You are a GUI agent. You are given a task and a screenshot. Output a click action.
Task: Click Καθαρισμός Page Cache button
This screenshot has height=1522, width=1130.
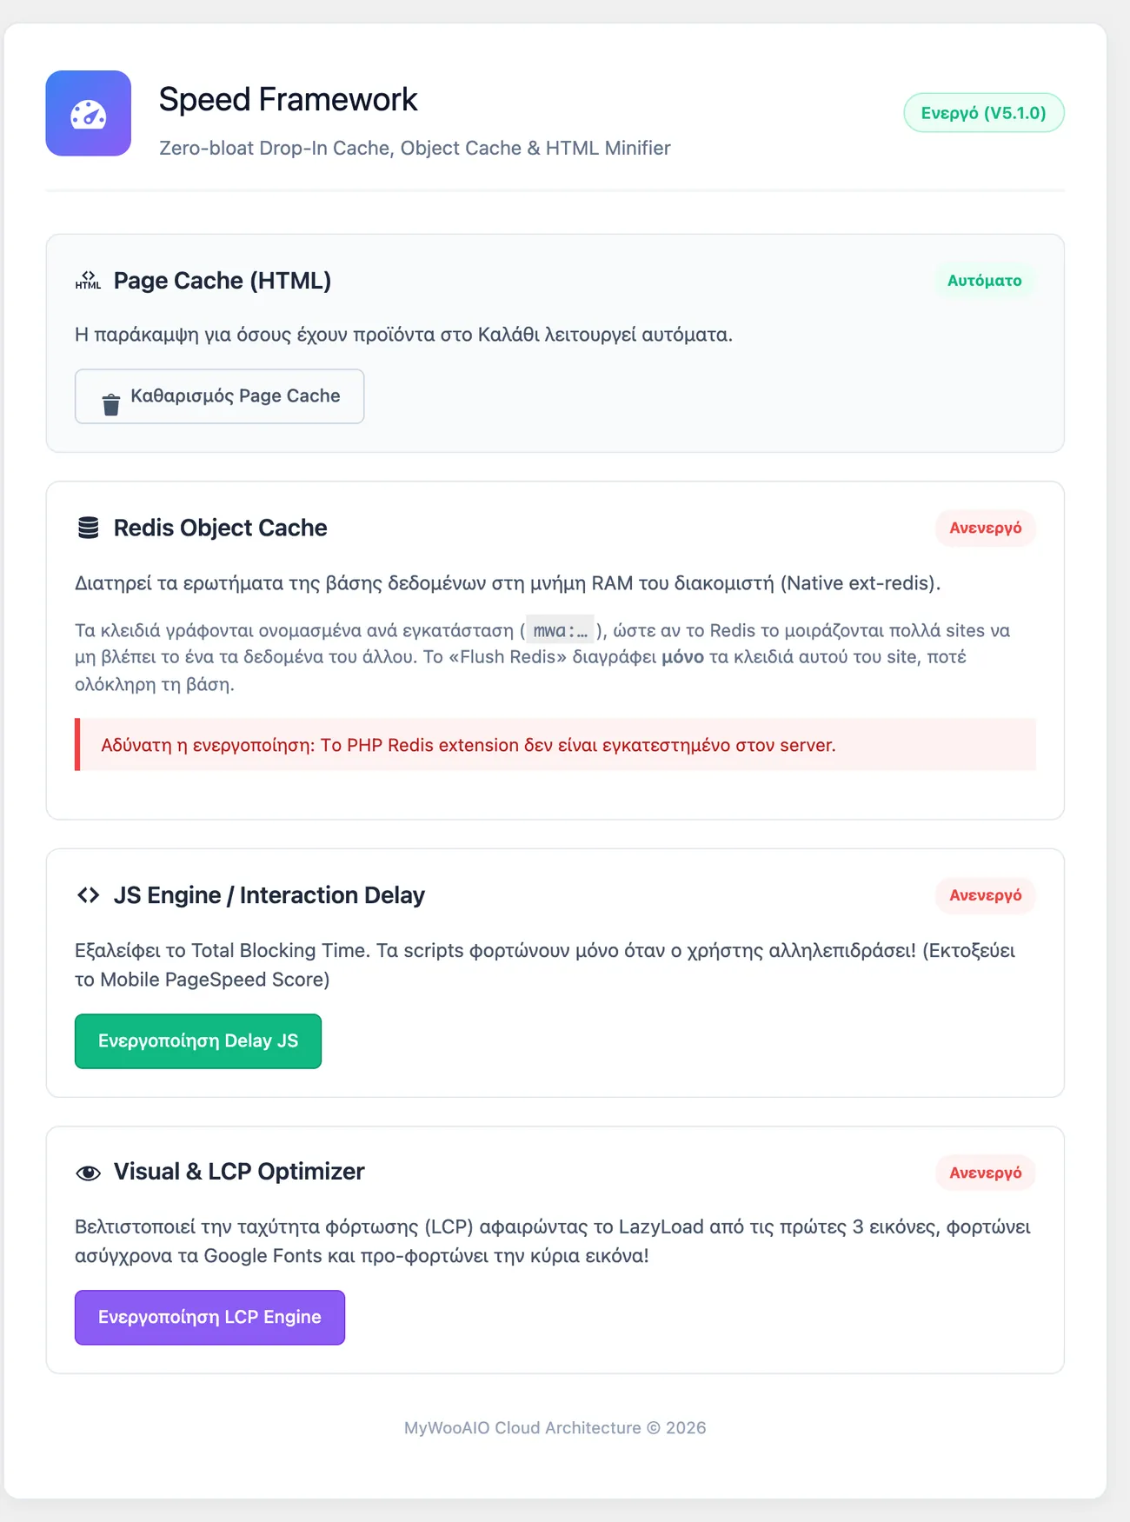(x=219, y=396)
